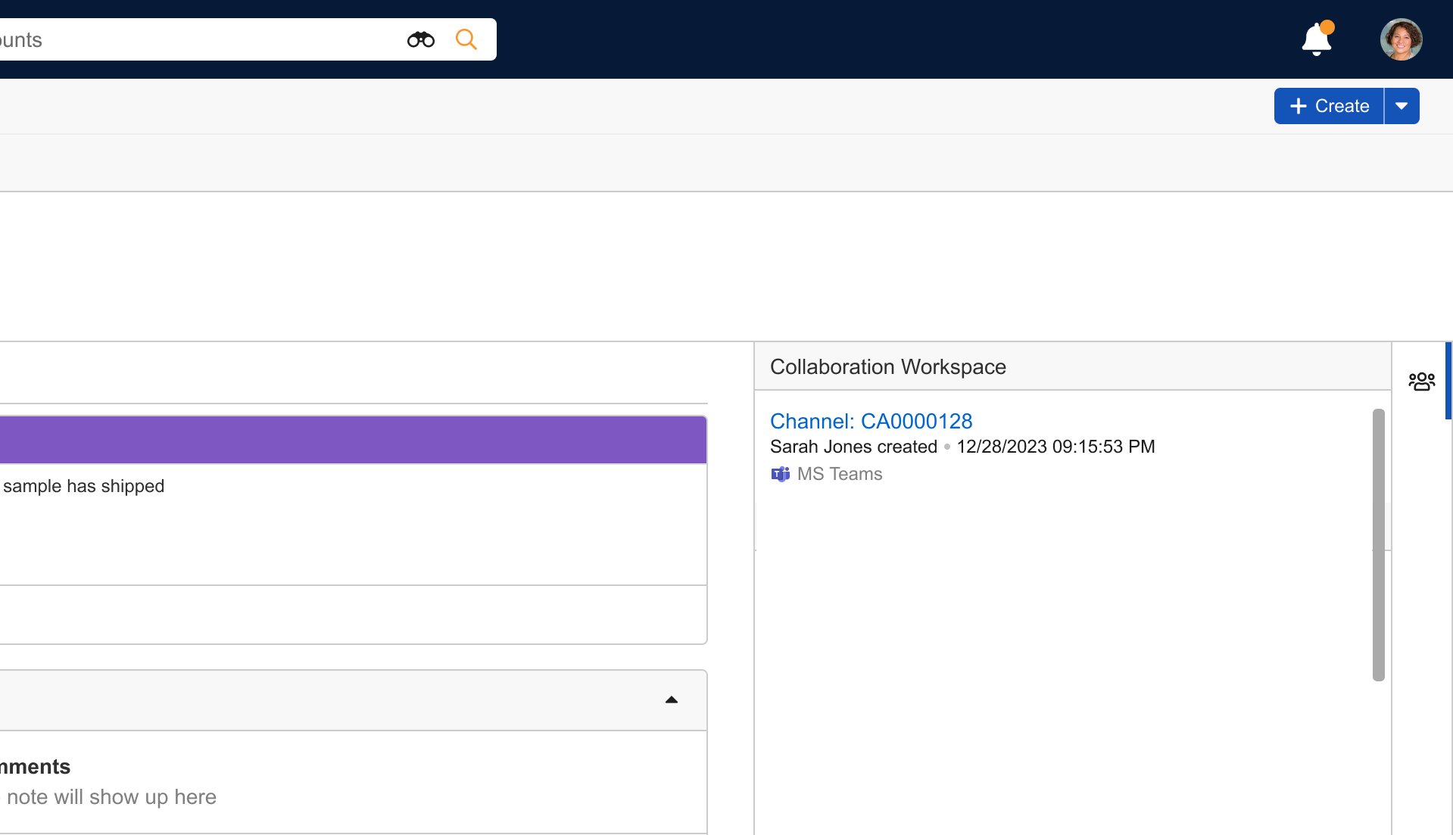This screenshot has height=835, width=1453.
Task: Collapse the section using the up caret
Action: [671, 700]
